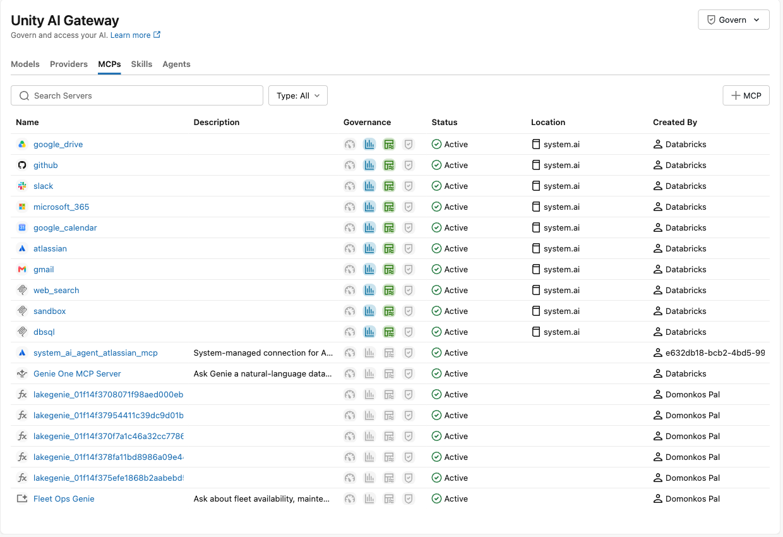Click the GitHub octocat logo icon

coord(22,165)
